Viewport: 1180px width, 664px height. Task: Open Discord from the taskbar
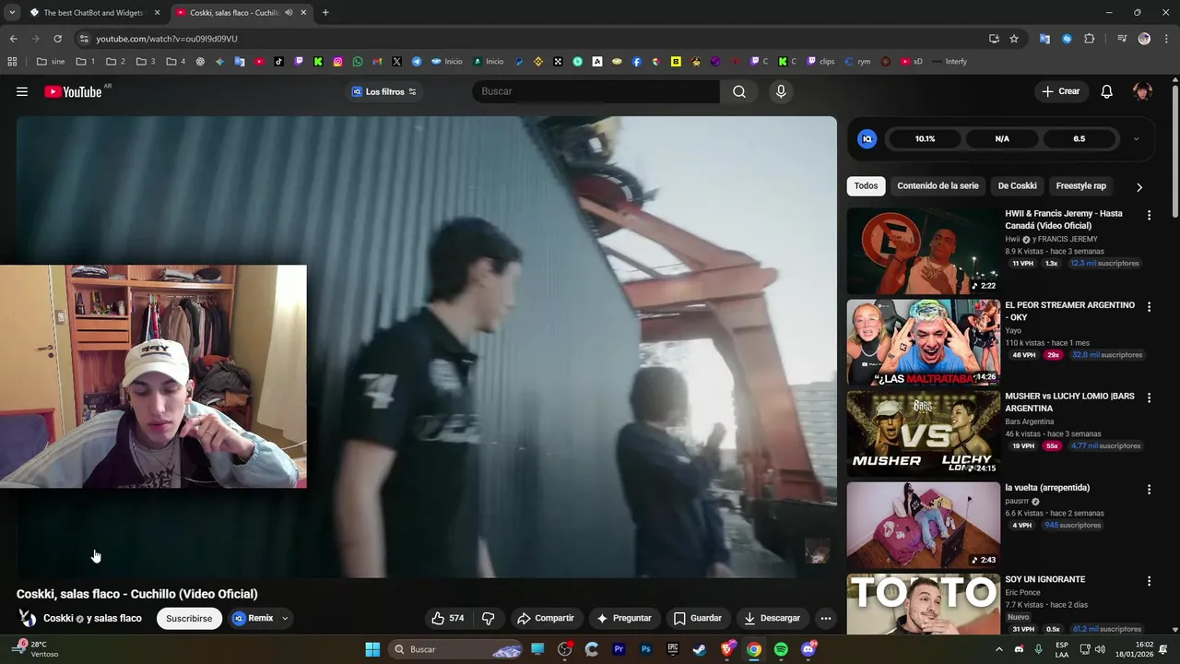(x=808, y=649)
